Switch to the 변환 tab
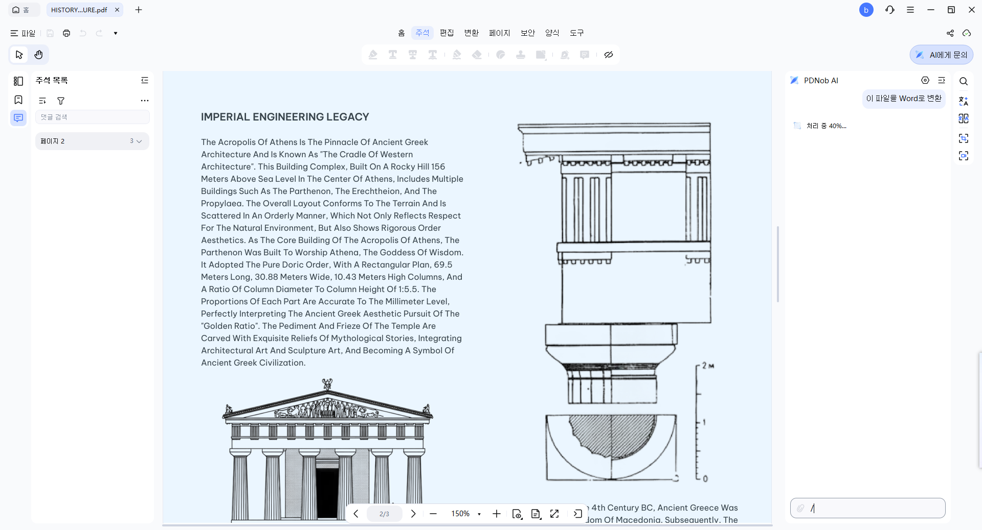This screenshot has width=982, height=530. click(x=472, y=33)
